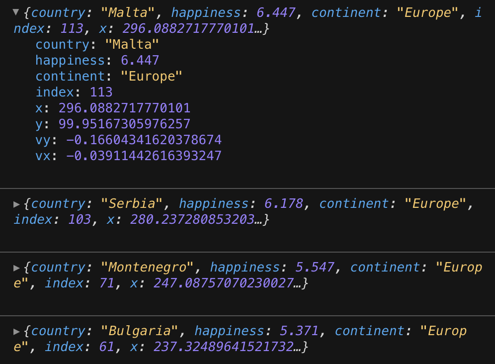The width and height of the screenshot is (495, 364).
Task: Select the vx property row
Action: 129,156
